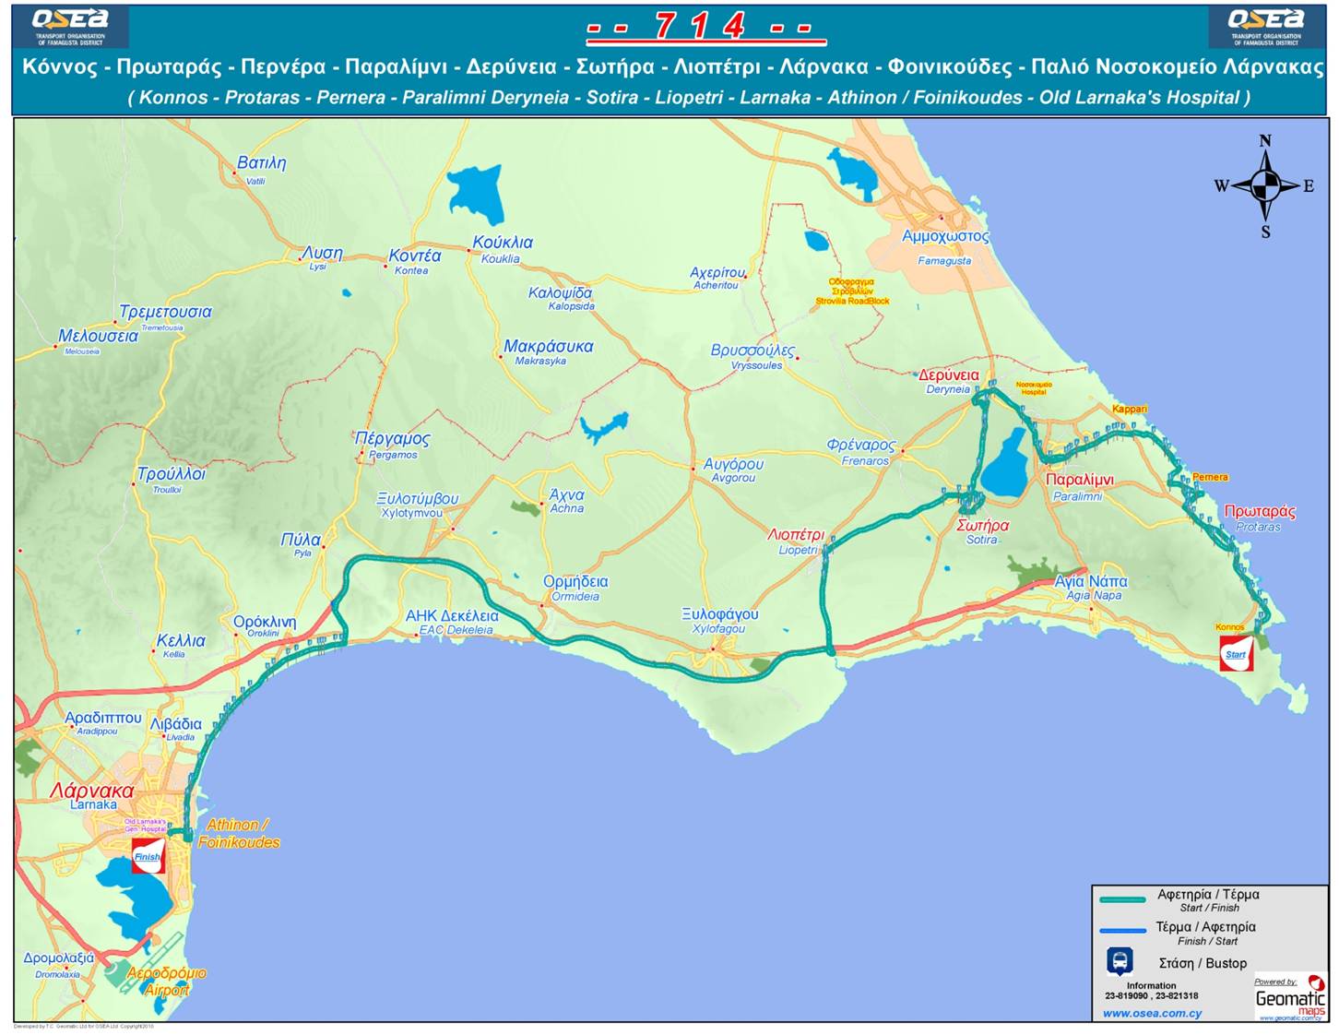Select the Athinon / Foinikoudes label

pos(238,833)
